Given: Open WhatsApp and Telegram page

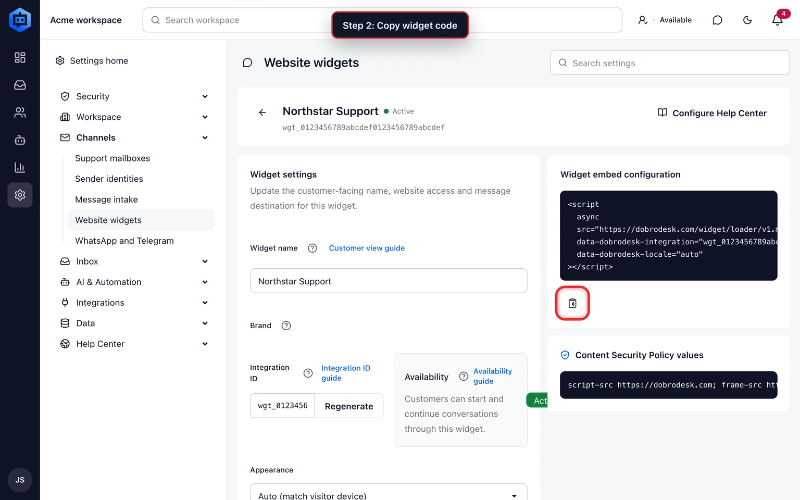Looking at the screenshot, I should click(x=124, y=241).
